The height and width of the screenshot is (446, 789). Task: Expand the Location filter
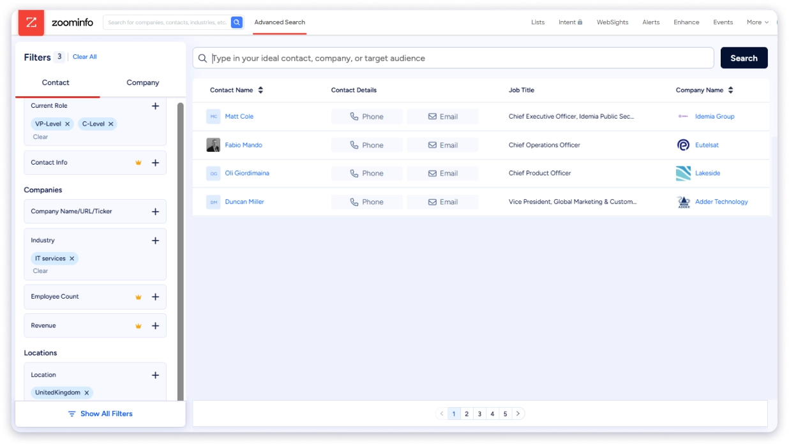click(x=155, y=375)
